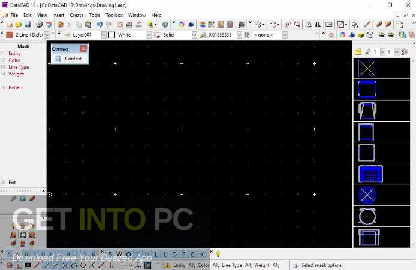This screenshot has width=416, height=270.
Task: Open the 2 Line wall type dropdown
Action: (x=47, y=35)
